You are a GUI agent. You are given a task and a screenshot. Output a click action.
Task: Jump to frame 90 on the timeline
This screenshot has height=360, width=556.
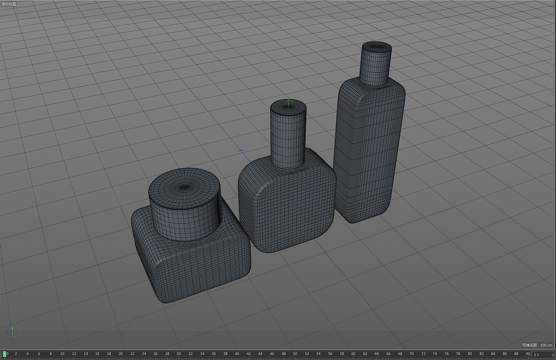pos(528,354)
